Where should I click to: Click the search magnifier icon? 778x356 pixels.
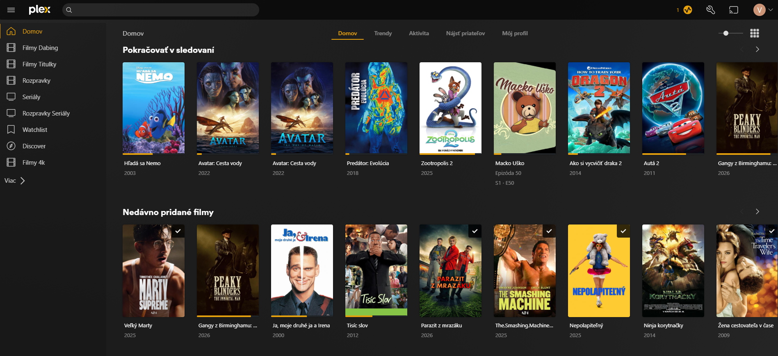(69, 10)
